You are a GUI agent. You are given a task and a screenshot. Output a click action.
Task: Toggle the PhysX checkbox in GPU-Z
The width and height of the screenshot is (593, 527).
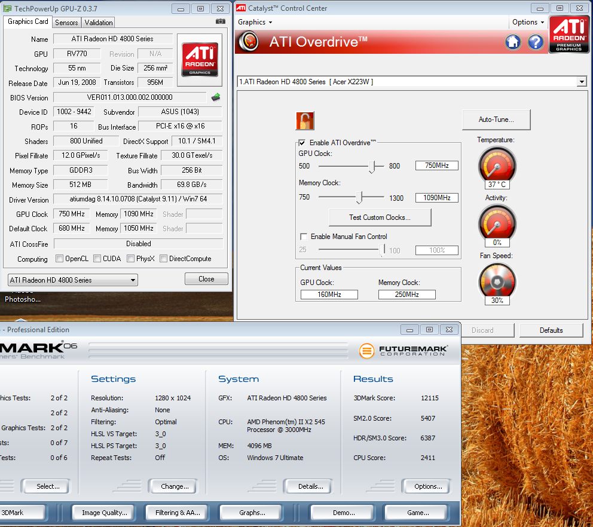130,259
